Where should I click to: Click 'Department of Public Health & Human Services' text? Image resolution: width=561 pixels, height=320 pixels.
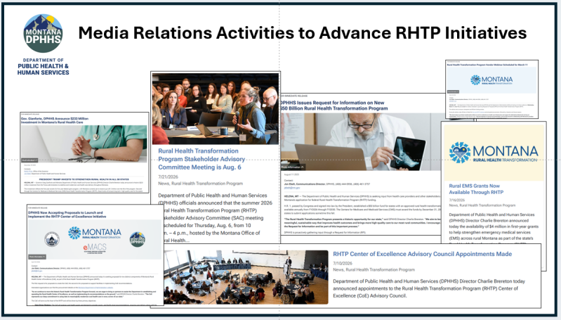(x=44, y=67)
